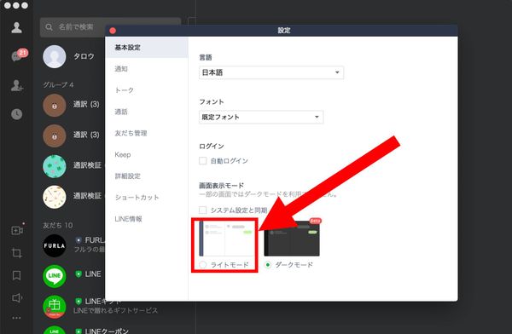Select the screen capture crop icon

click(x=17, y=253)
